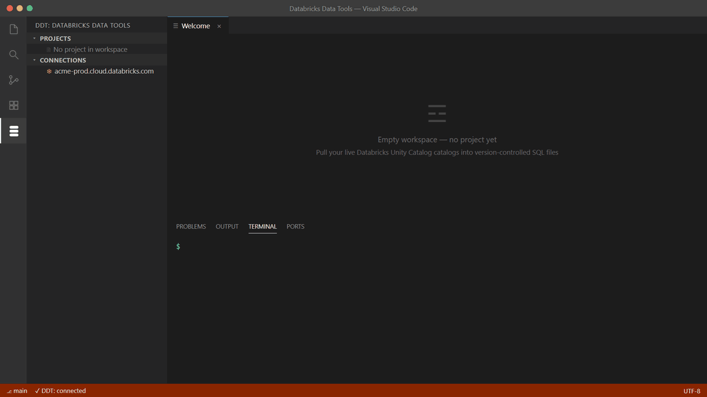Switch to the Welcome editor tab
Image resolution: width=707 pixels, height=397 pixels.
tap(198, 26)
